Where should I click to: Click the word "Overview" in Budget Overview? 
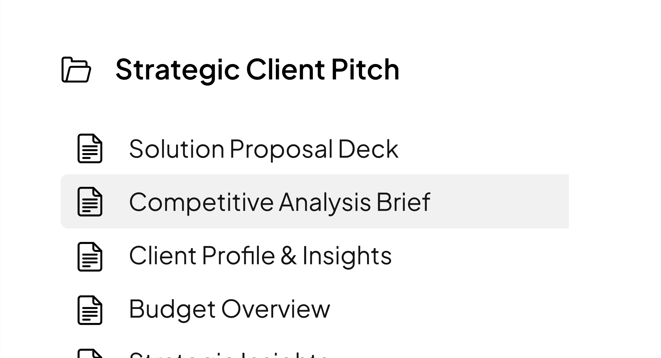[276, 309]
